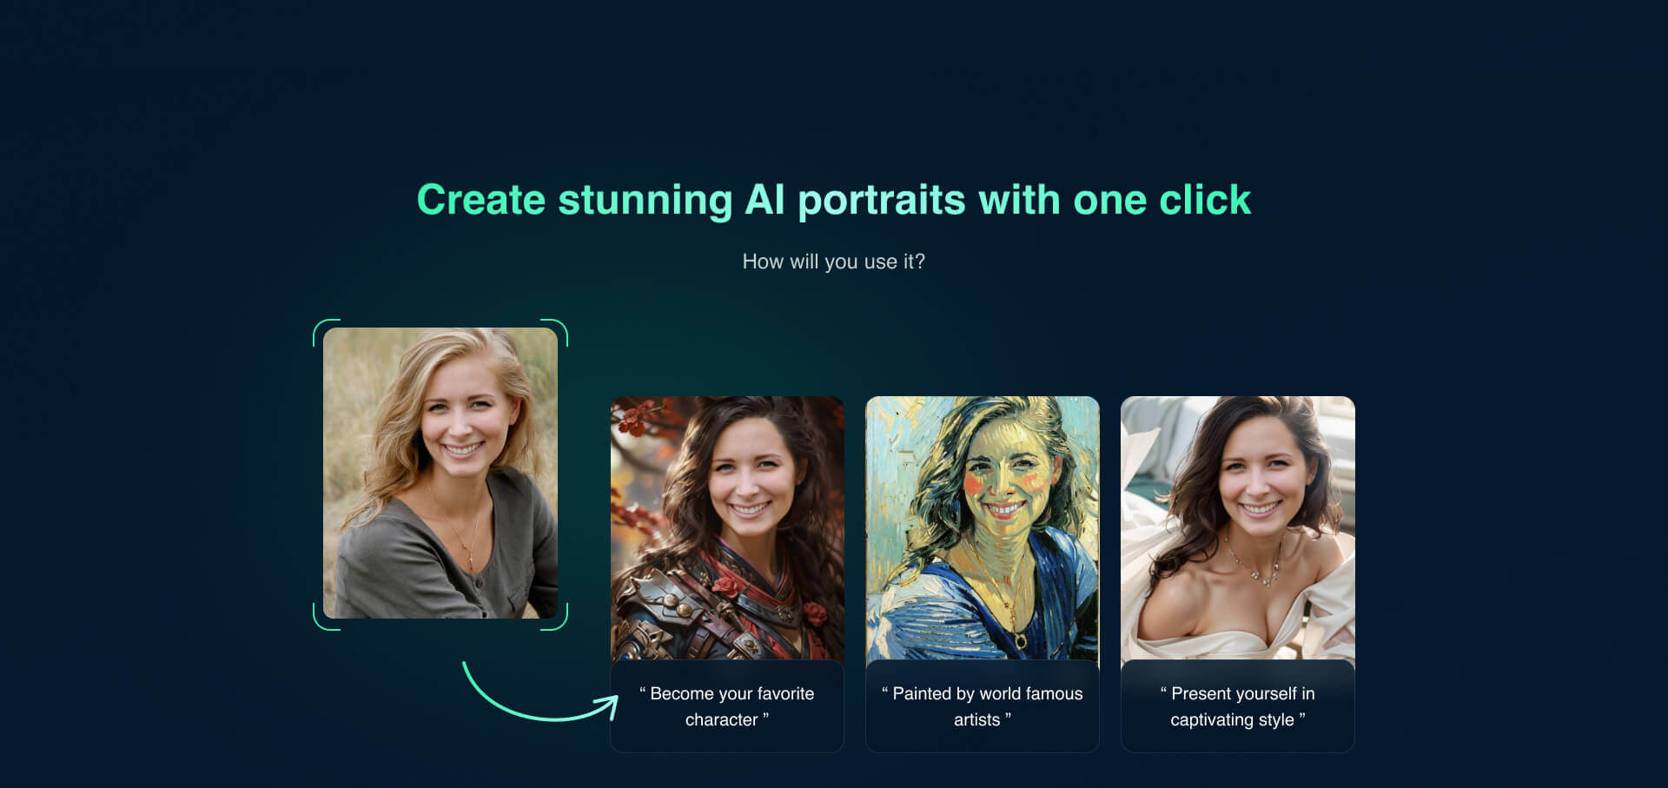Choose "Painted by world famous artists" caption
Screen dimensions: 1668x788
click(x=983, y=706)
